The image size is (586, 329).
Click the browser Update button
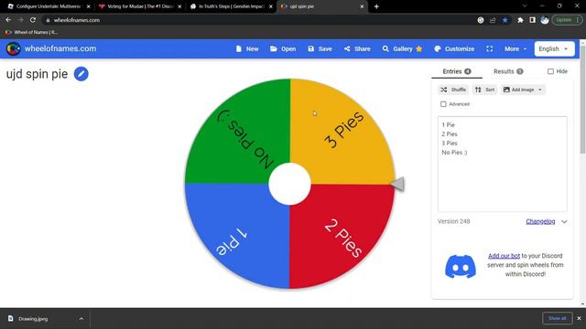pos(567,20)
